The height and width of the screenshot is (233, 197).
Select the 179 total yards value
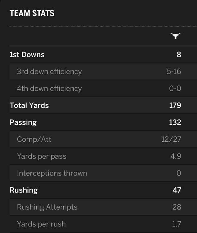[175, 105]
